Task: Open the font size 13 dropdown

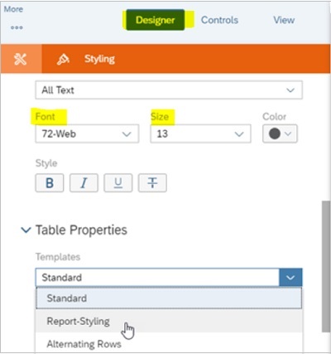Action: pos(200,133)
